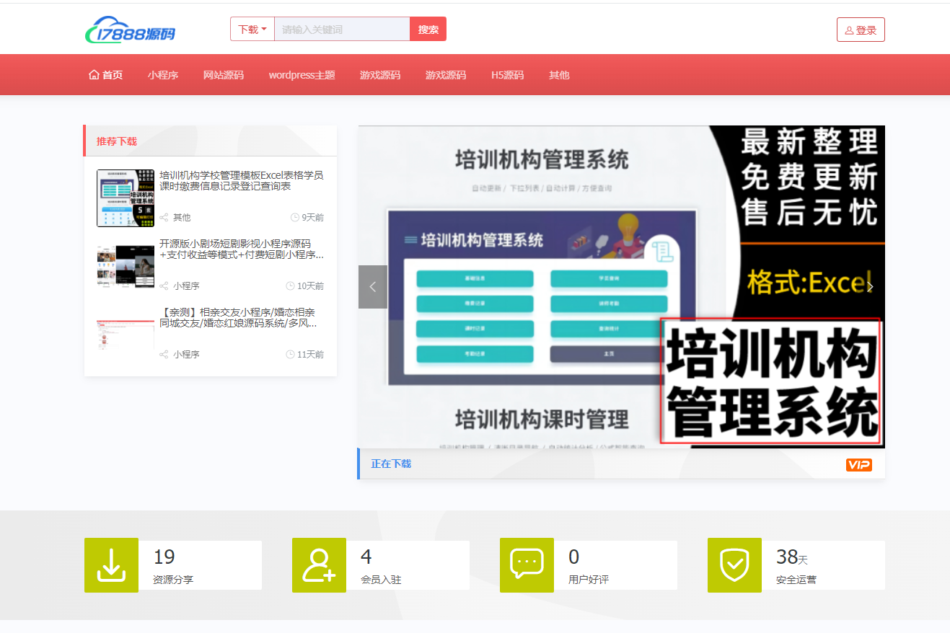Click the download arrow icon beside 资源分享
Image resolution: width=950 pixels, height=633 pixels.
111,565
